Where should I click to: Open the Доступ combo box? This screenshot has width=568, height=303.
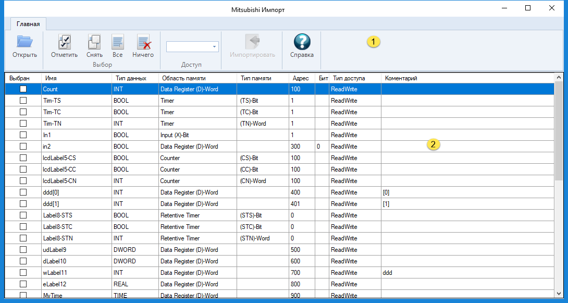[192, 47]
